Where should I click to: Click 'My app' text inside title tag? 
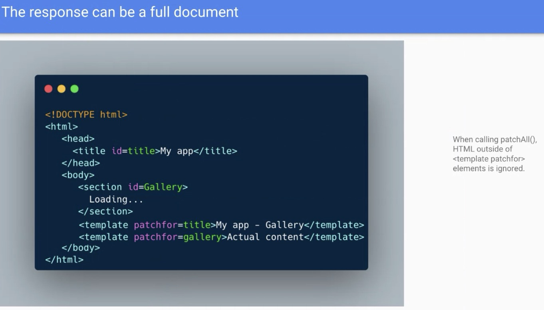pos(177,151)
